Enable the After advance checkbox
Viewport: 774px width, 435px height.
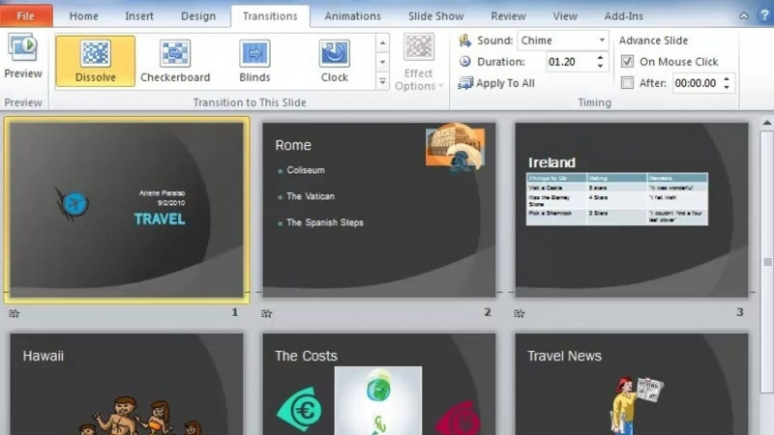click(x=627, y=83)
